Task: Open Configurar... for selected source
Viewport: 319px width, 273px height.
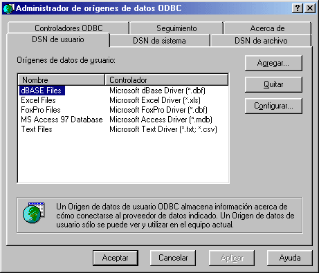Action: [273, 106]
